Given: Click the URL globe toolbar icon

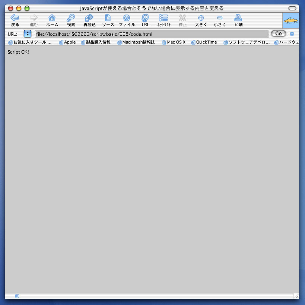Looking at the screenshot, I should [145, 20].
